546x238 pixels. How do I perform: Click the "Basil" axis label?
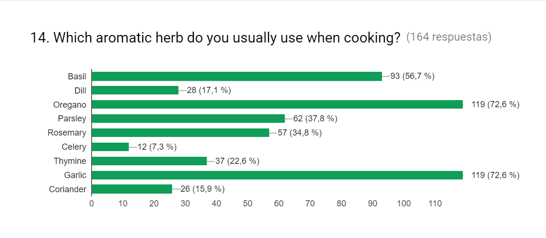pyautogui.click(x=77, y=76)
